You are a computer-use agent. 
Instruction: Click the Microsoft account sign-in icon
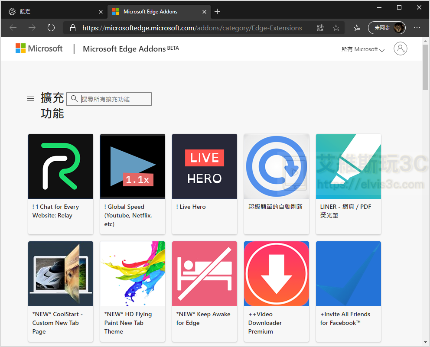point(400,49)
